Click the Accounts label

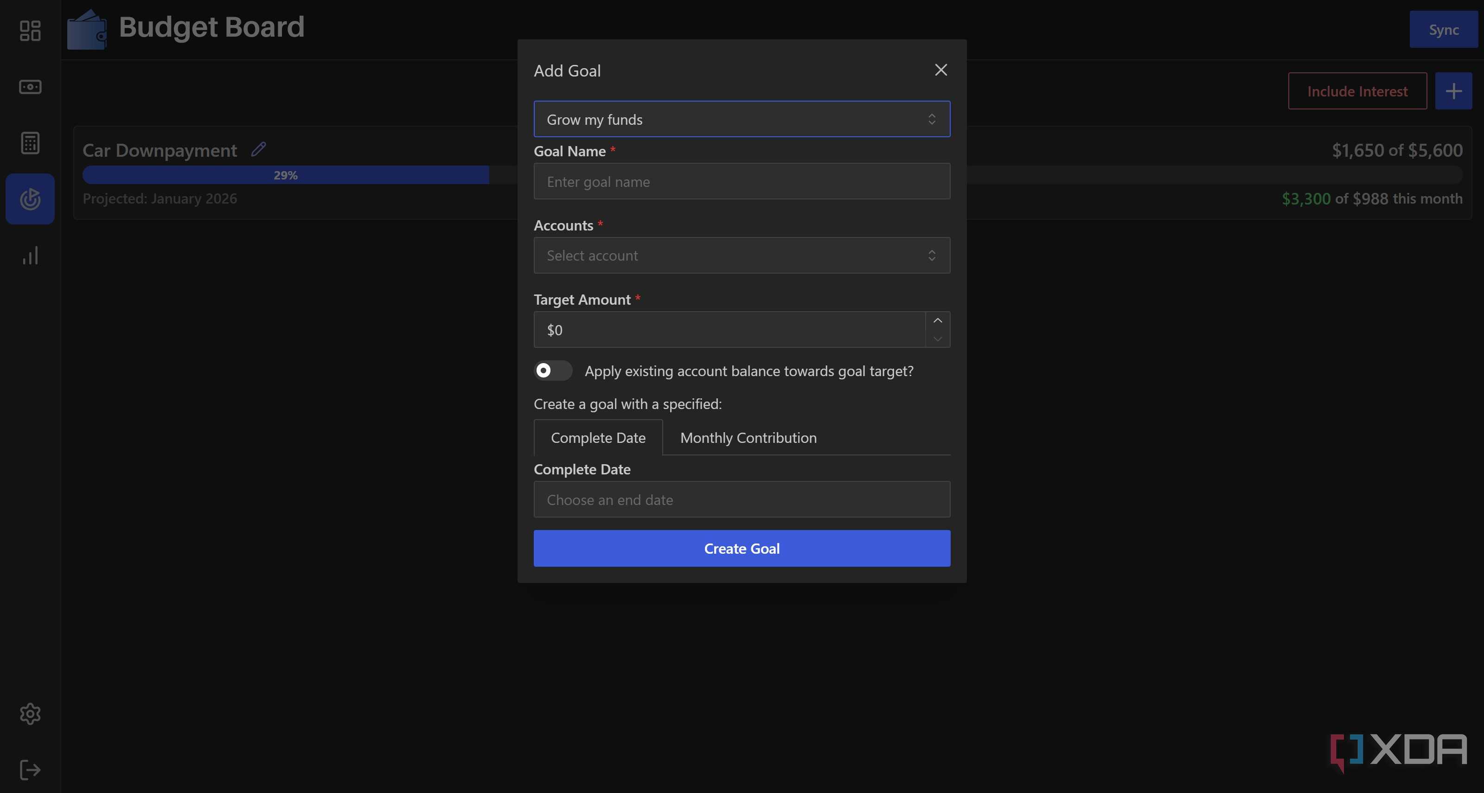tap(563, 225)
